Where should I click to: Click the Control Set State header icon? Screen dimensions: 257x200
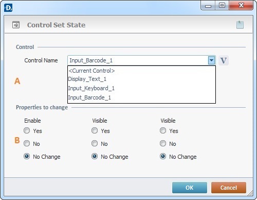tap(16, 25)
